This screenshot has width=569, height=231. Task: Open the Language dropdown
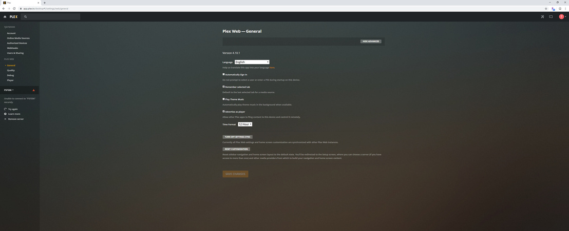(x=252, y=62)
